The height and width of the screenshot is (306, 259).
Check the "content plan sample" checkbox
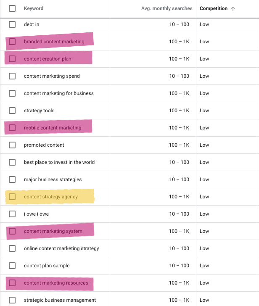pyautogui.click(x=12, y=266)
